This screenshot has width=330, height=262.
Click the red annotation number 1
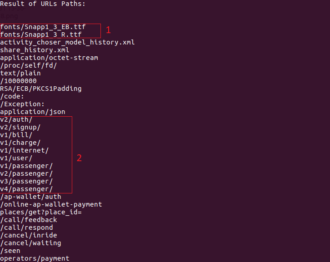coord(108,30)
